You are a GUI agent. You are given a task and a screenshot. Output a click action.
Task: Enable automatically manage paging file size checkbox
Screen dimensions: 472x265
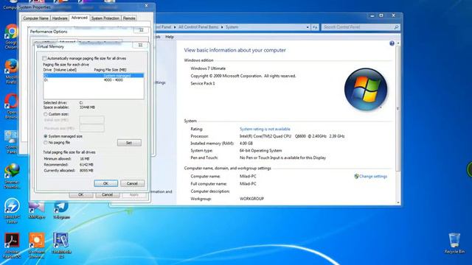click(44, 58)
